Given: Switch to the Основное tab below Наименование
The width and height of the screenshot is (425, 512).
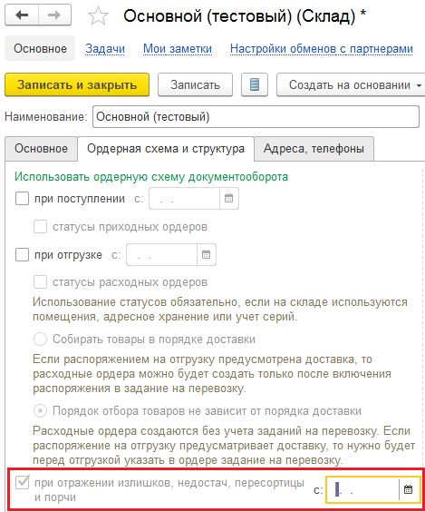Looking at the screenshot, I should (x=41, y=149).
